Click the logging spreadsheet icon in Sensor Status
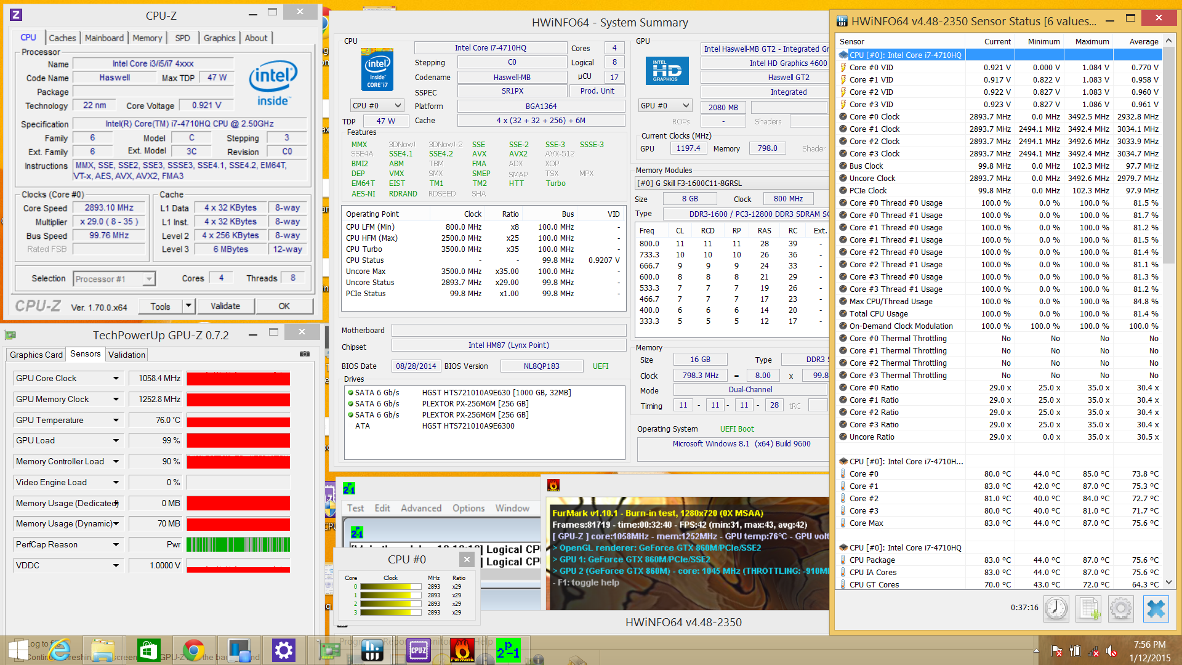The height and width of the screenshot is (665, 1182). pyautogui.click(x=1088, y=609)
